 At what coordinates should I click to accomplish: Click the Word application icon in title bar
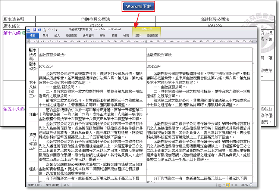click(x=29, y=29)
